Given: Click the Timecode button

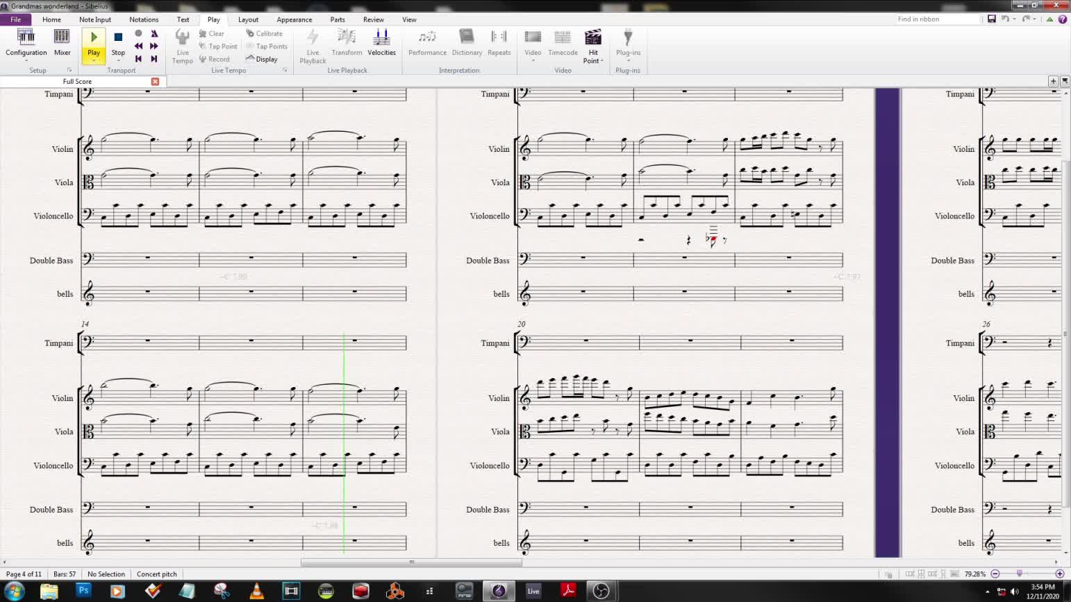Looking at the screenshot, I should (563, 42).
